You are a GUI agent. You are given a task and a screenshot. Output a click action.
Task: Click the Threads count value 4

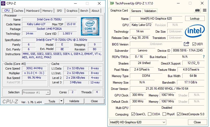point(97,92)
